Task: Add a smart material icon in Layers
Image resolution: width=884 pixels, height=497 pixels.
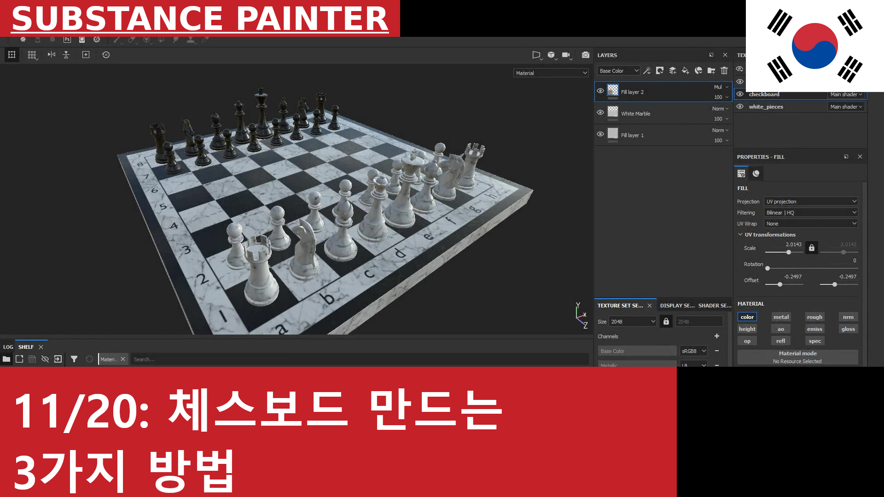Action: pyautogui.click(x=698, y=70)
